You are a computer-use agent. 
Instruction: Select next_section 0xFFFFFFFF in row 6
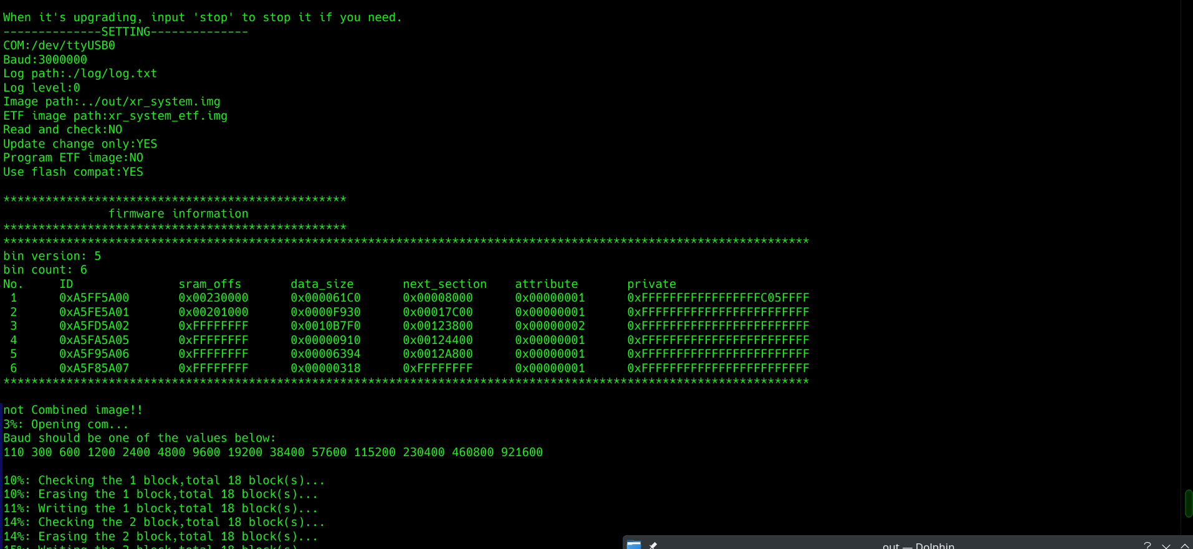(x=438, y=368)
